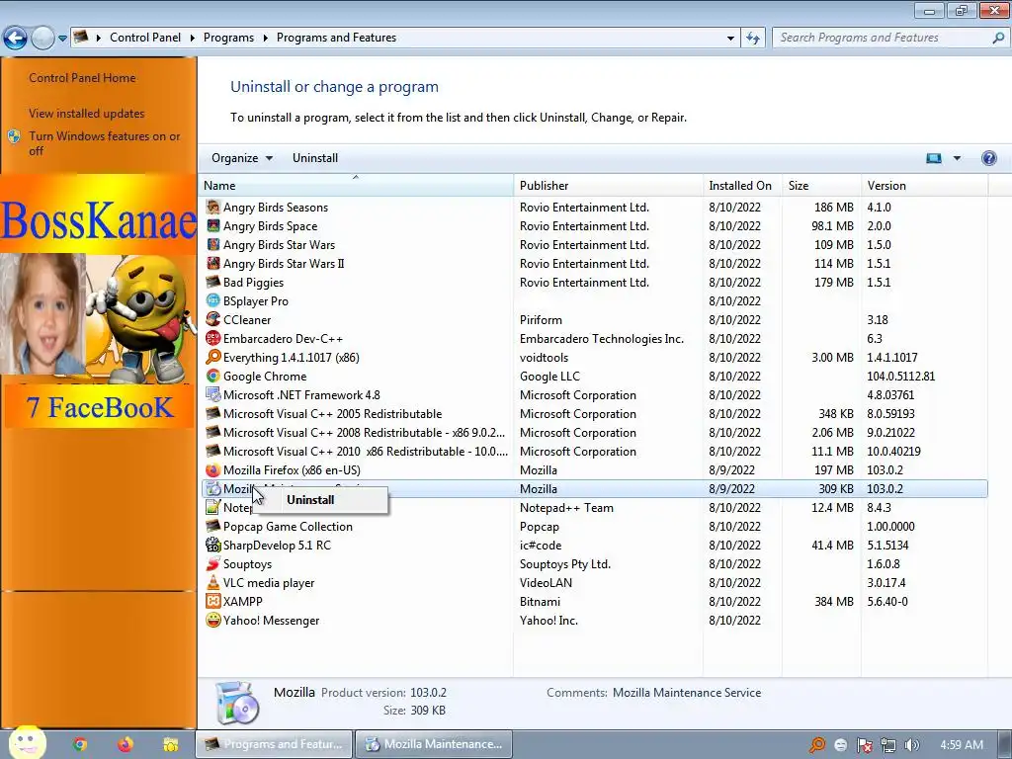Viewport: 1012px width, 759px height.
Task: Expand the Programs breadcrumb arrow
Action: [265, 39]
